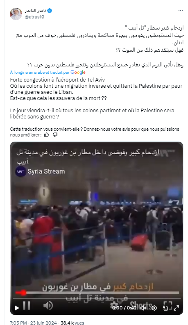Click the airport crowd video frame
Viewport: 188px width, 325px height.
97,228
